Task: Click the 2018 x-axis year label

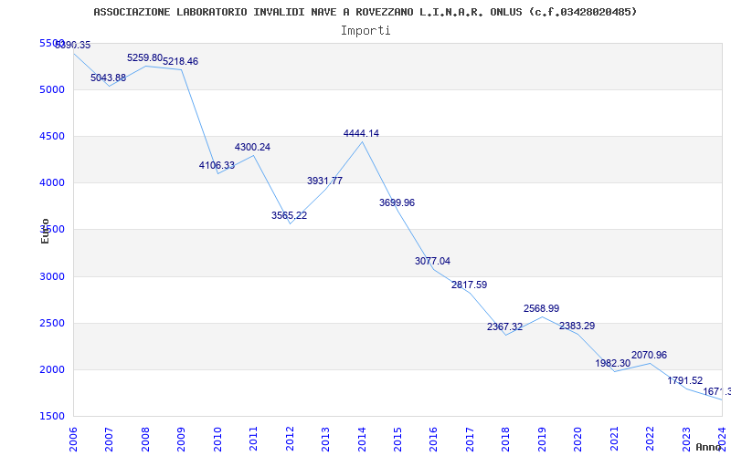Action: tap(506, 440)
